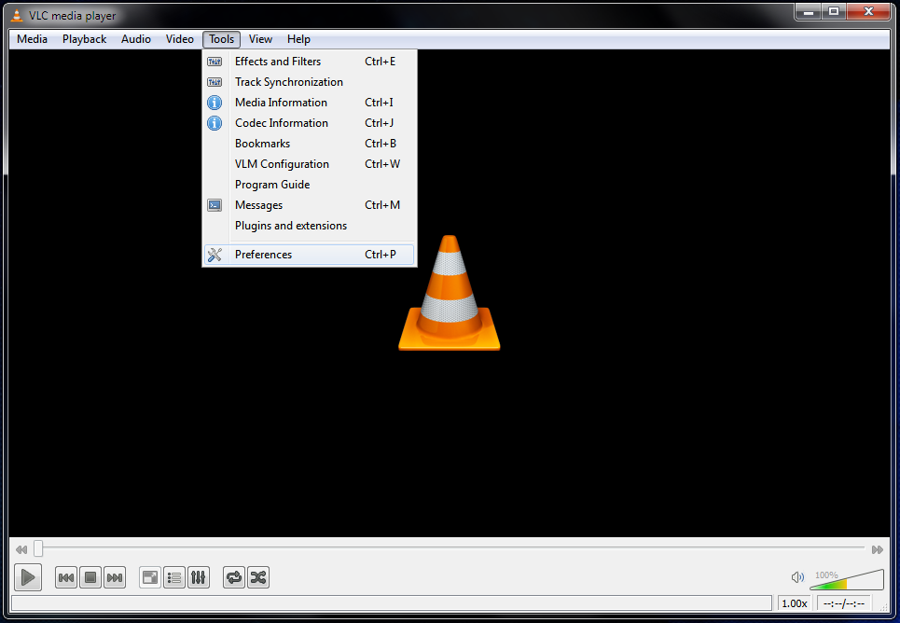This screenshot has width=900, height=623.
Task: Open the Help menu
Action: (x=298, y=39)
